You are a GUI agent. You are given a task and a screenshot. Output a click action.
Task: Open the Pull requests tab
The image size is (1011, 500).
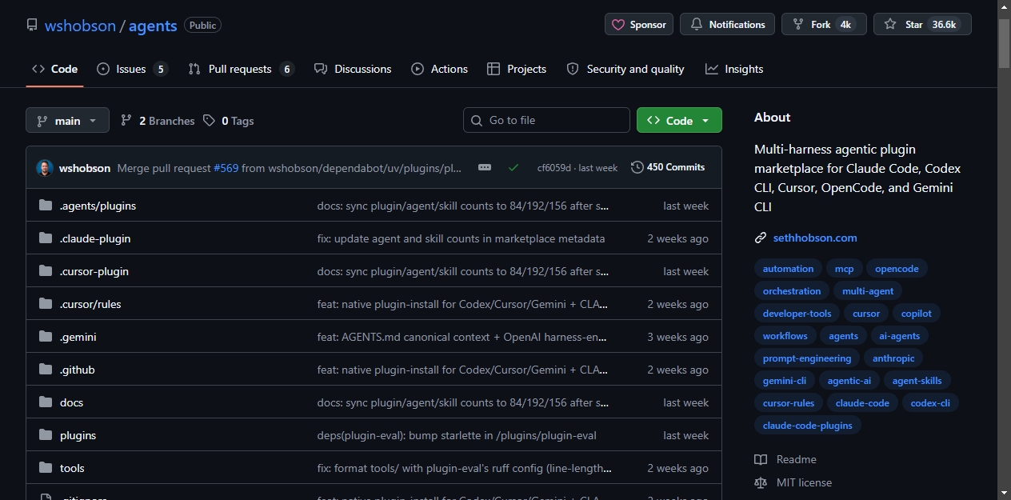pos(242,69)
